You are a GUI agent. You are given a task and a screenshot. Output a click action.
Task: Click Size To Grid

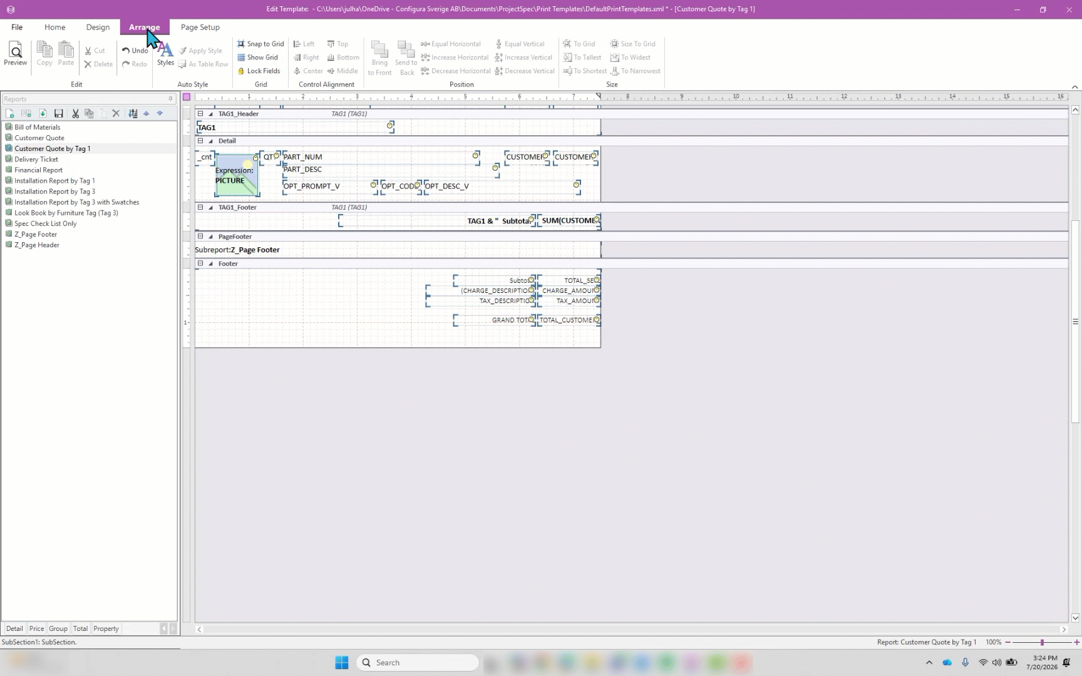(x=633, y=44)
